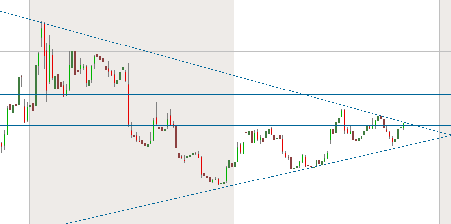Click the tallest red candle of the sharp drop
Viewport: 451px width, 224px height.
(128, 105)
